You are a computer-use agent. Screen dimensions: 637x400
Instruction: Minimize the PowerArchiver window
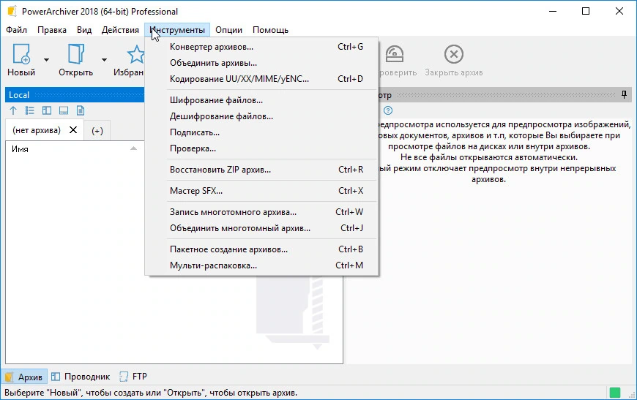tap(553, 11)
